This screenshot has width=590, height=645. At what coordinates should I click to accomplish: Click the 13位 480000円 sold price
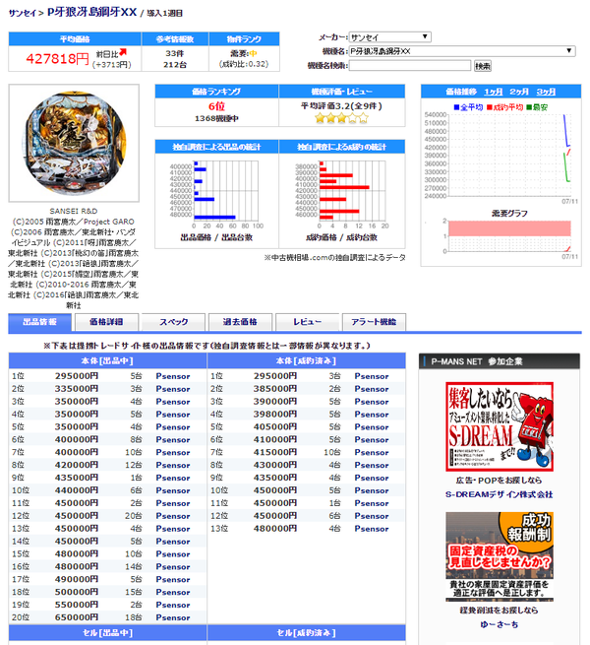[x=275, y=529]
